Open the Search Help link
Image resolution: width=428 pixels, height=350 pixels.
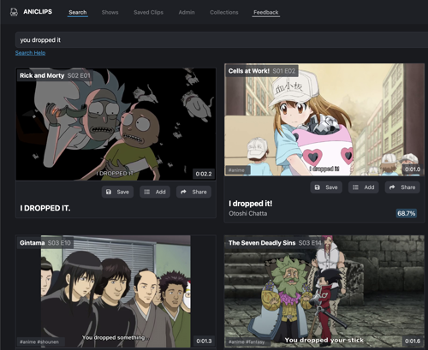30,53
